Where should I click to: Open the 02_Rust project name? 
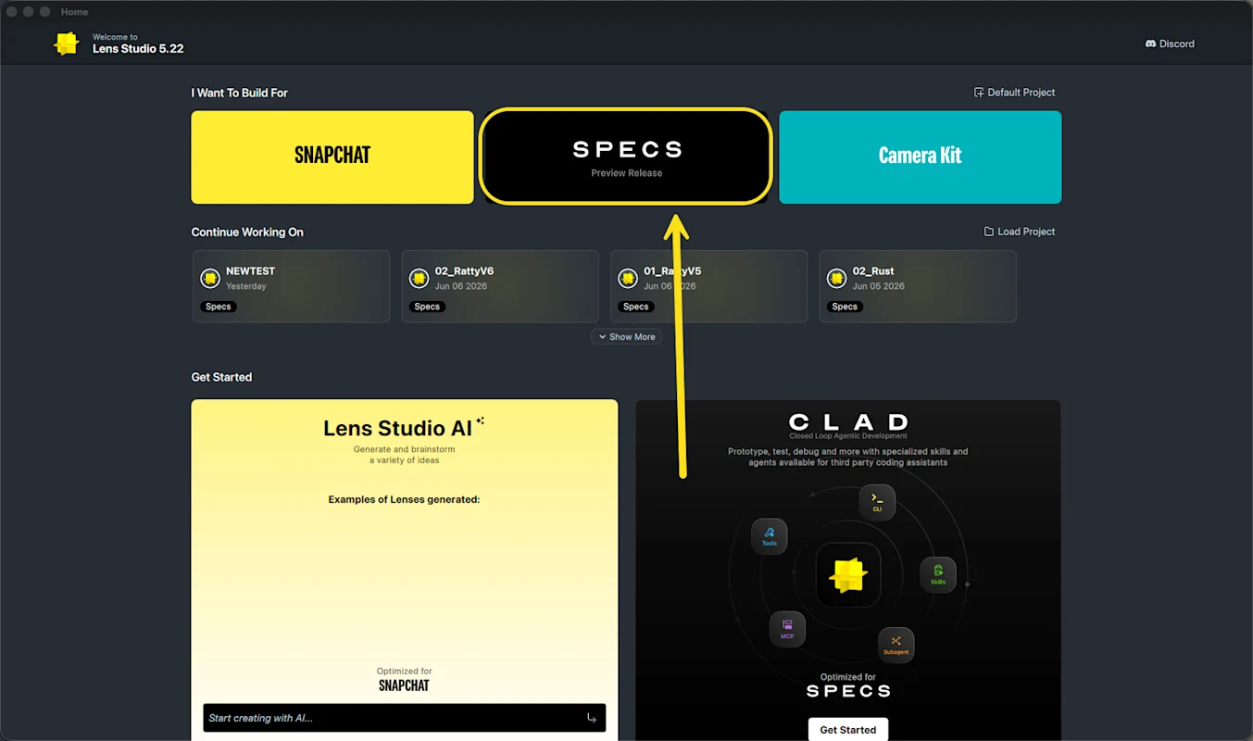tap(873, 271)
